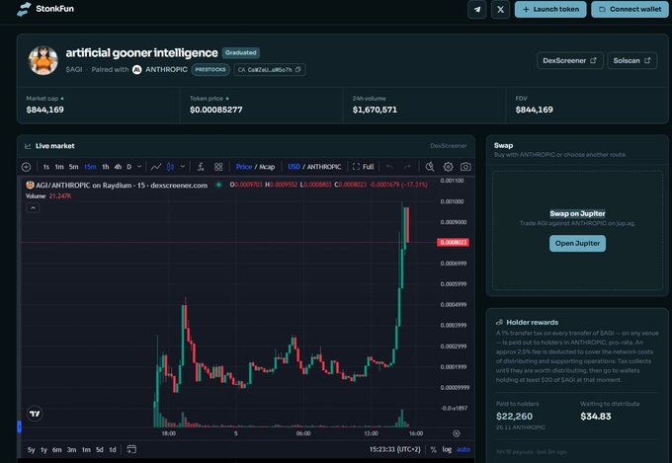The height and width of the screenshot is (463, 672).
Task: Copy the contract address CA icon
Action: pyautogui.click(x=297, y=69)
